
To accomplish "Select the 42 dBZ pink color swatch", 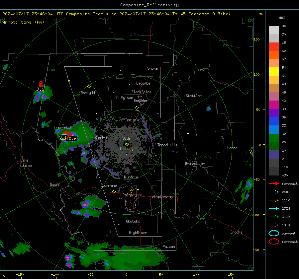I will tap(274, 96).
